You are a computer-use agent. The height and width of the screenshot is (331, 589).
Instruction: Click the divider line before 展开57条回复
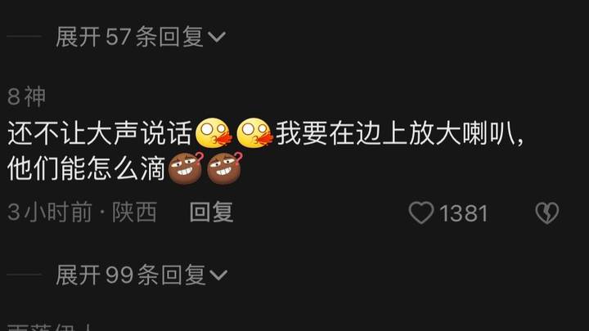pos(24,37)
